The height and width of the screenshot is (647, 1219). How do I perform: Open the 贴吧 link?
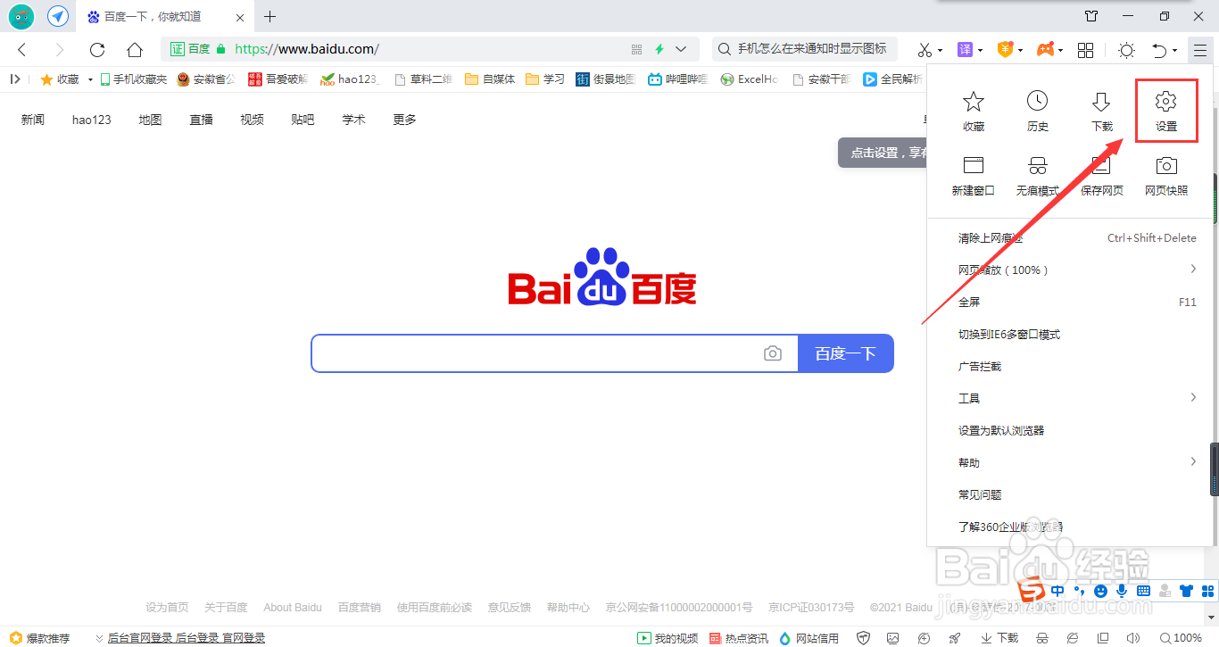click(x=303, y=120)
